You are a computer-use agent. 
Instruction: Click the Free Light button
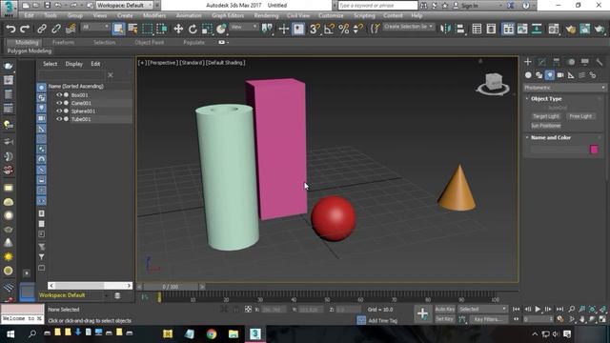click(580, 116)
